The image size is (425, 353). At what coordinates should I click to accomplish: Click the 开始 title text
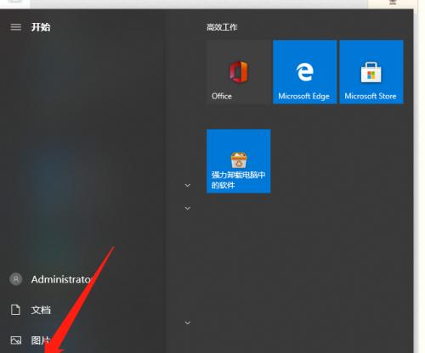tap(41, 27)
